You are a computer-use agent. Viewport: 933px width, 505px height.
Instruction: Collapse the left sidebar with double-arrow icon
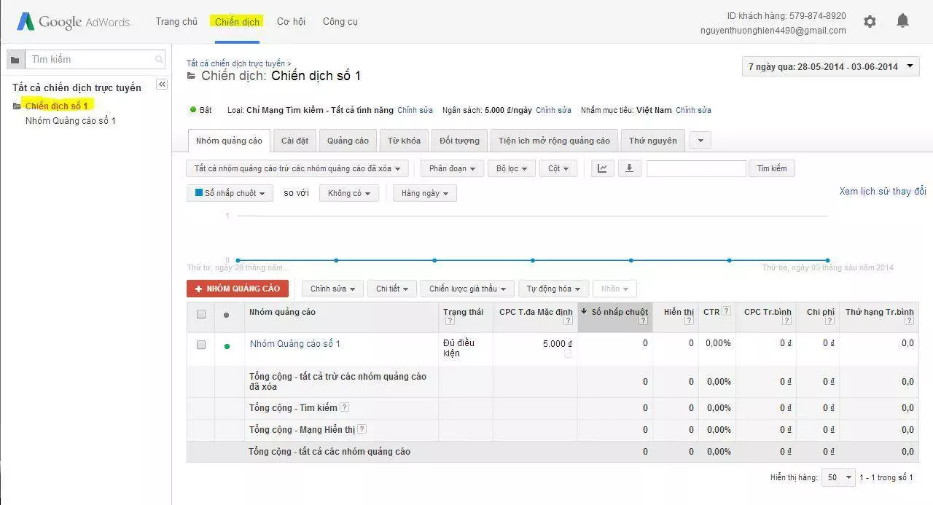click(x=162, y=85)
